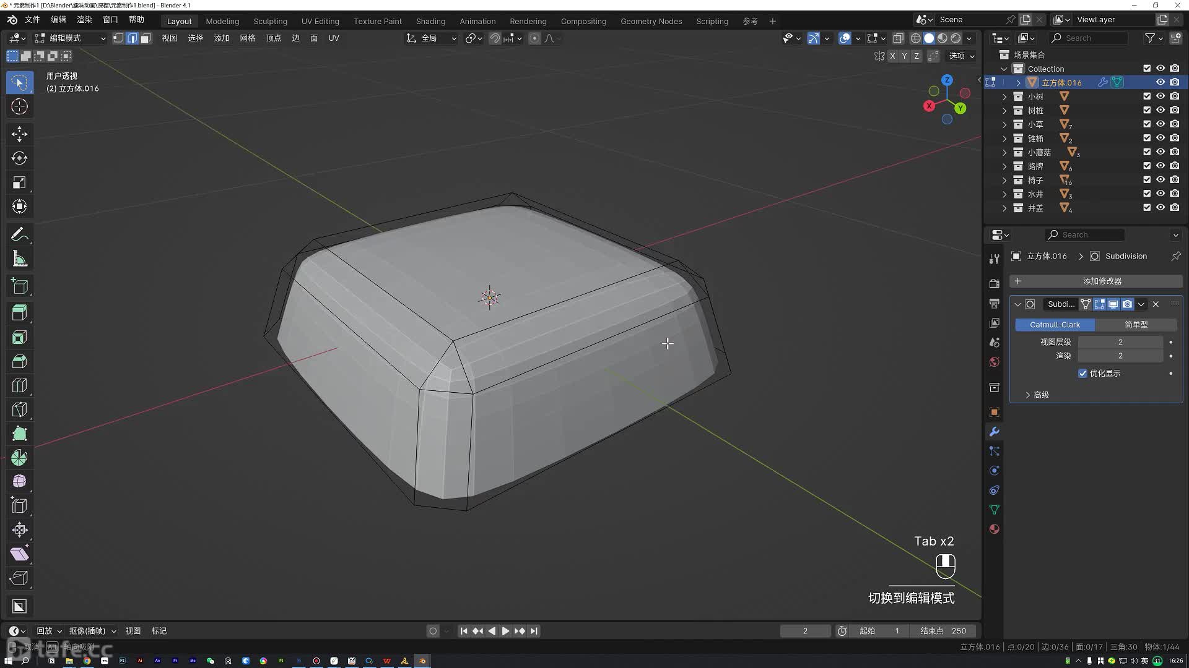Image resolution: width=1189 pixels, height=668 pixels.
Task: Activate the Measure tool
Action: pos(19,259)
